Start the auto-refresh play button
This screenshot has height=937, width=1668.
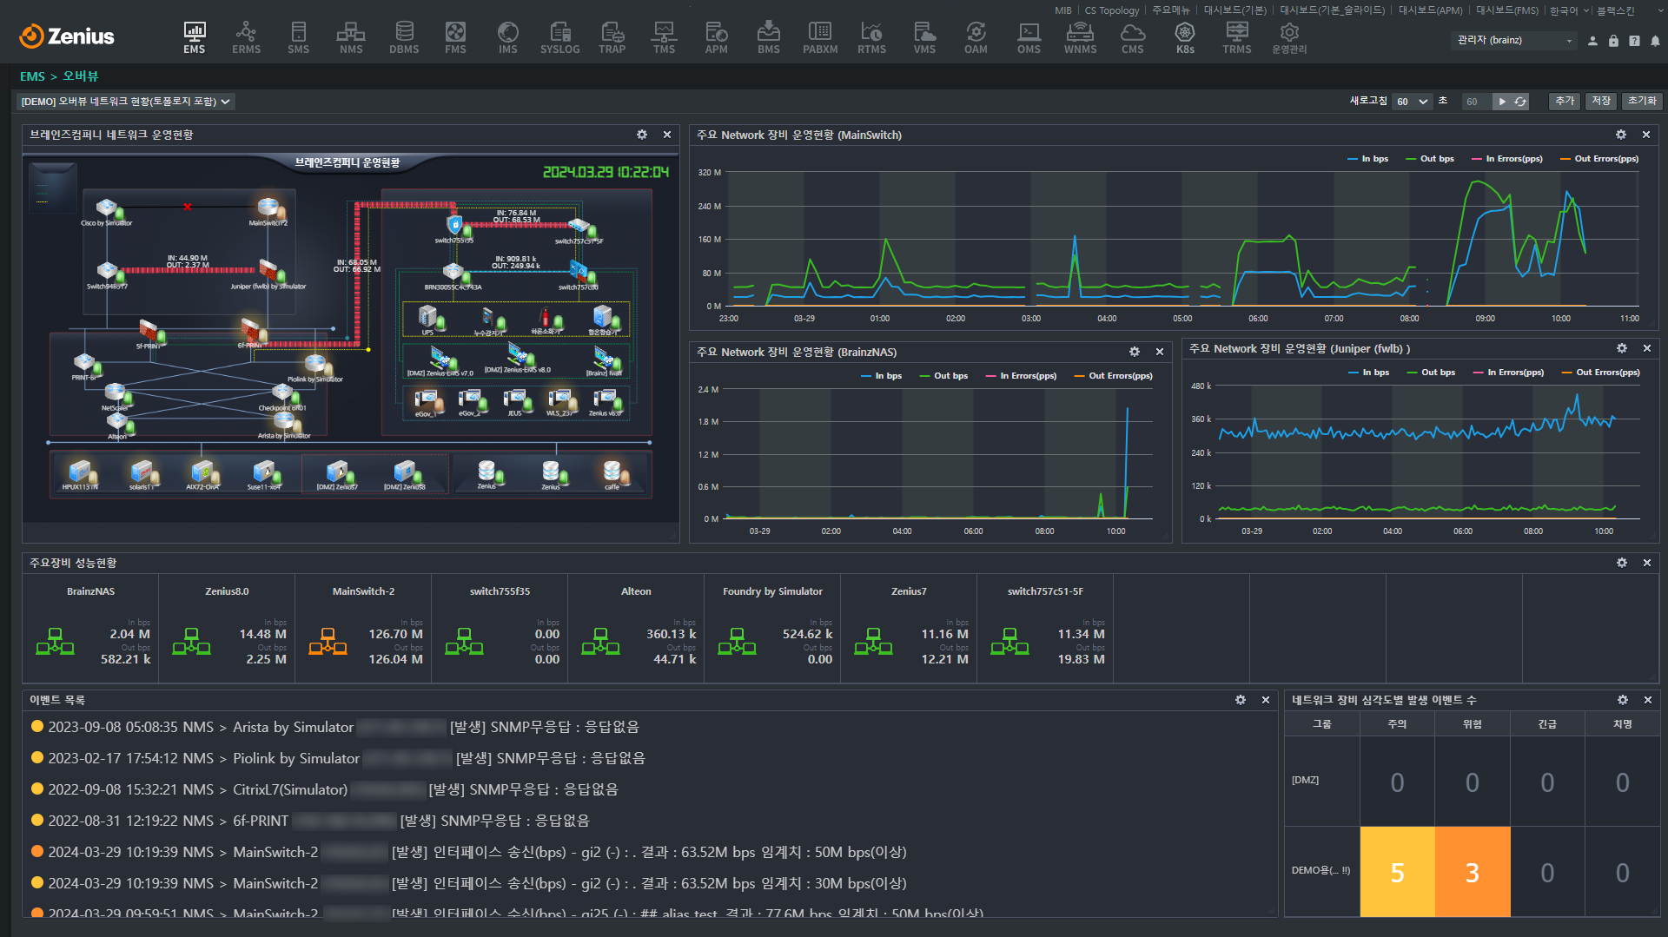click(1501, 102)
